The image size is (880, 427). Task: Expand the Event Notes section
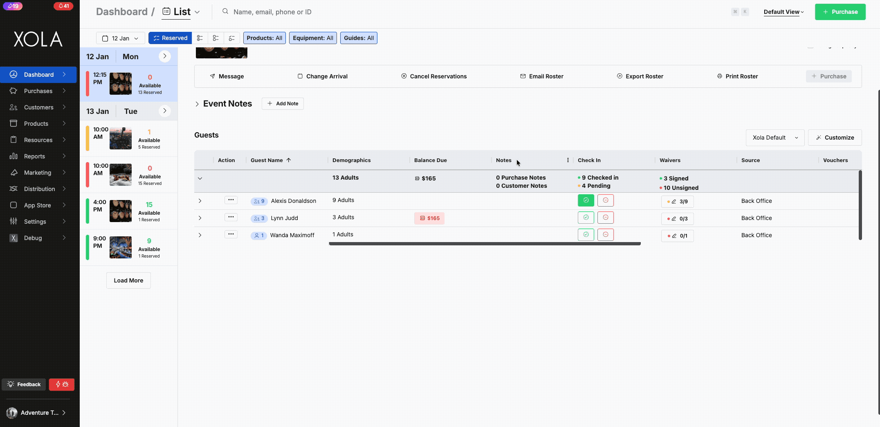pyautogui.click(x=197, y=104)
